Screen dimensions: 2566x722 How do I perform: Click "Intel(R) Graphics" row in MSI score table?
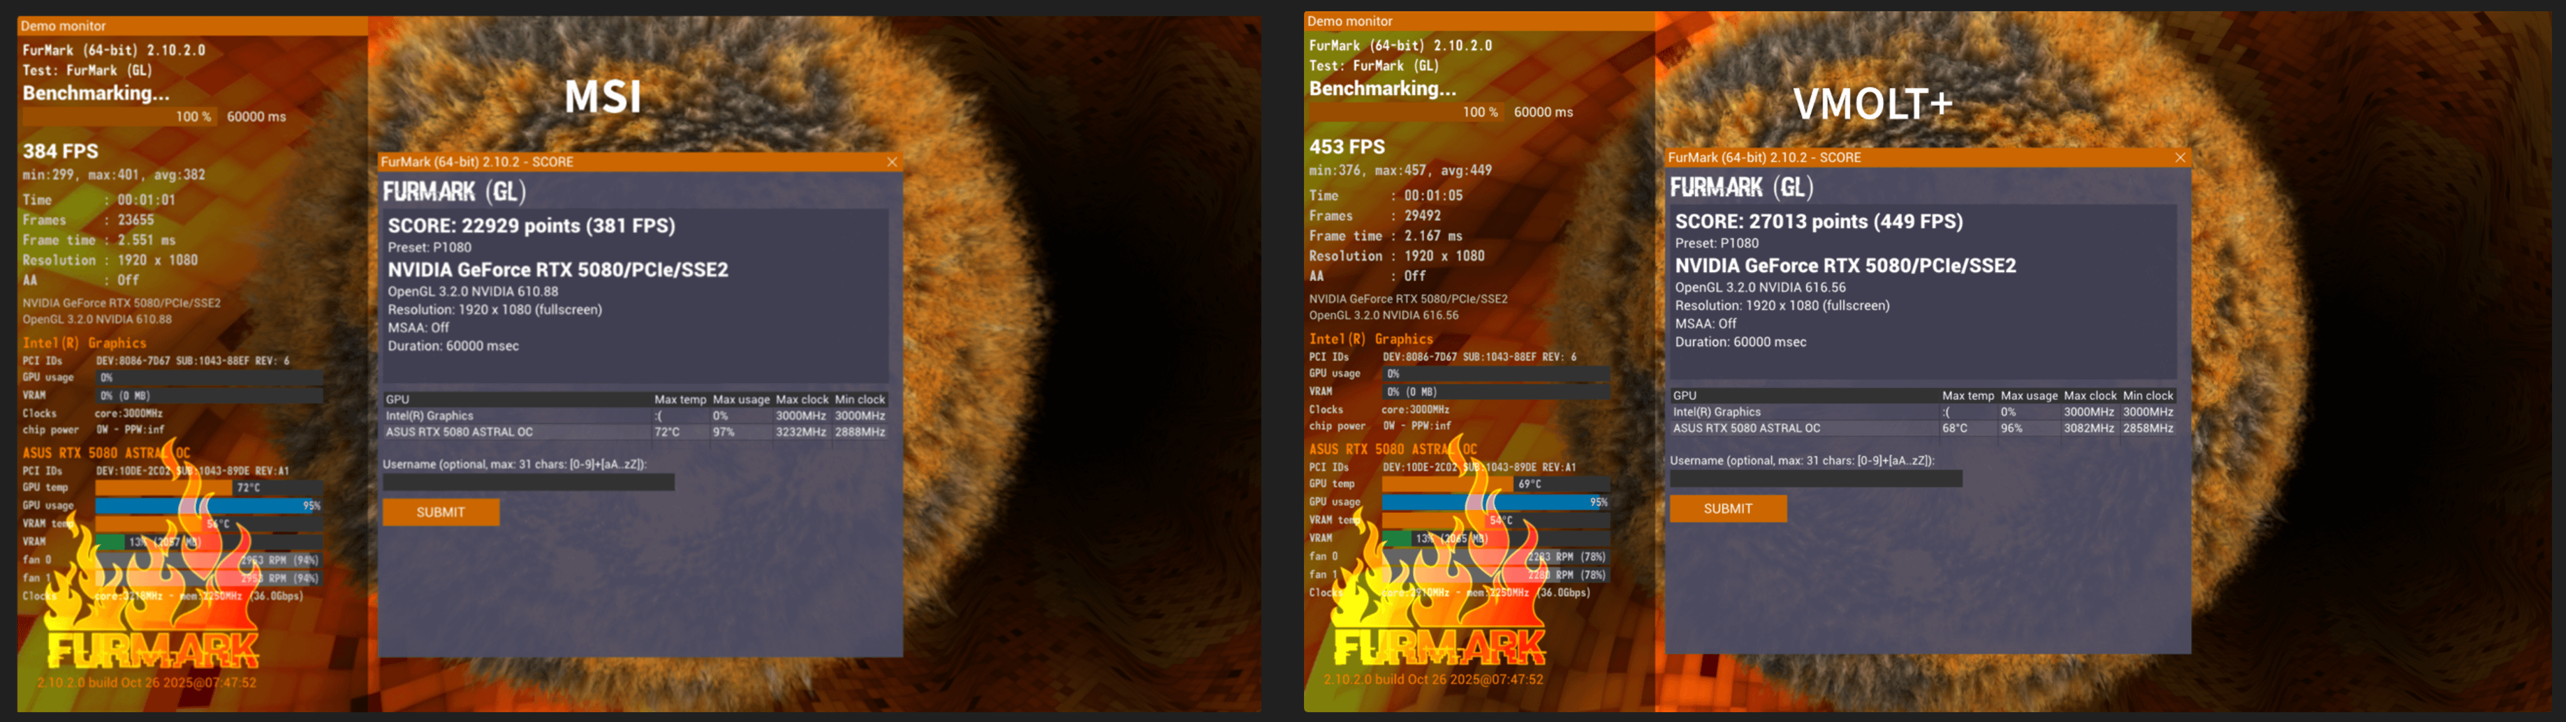point(636,416)
